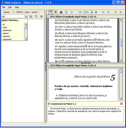Click scroll up arrow in Matei 1 panel
The width and height of the screenshot is (126, 128).
(x=121, y=20)
